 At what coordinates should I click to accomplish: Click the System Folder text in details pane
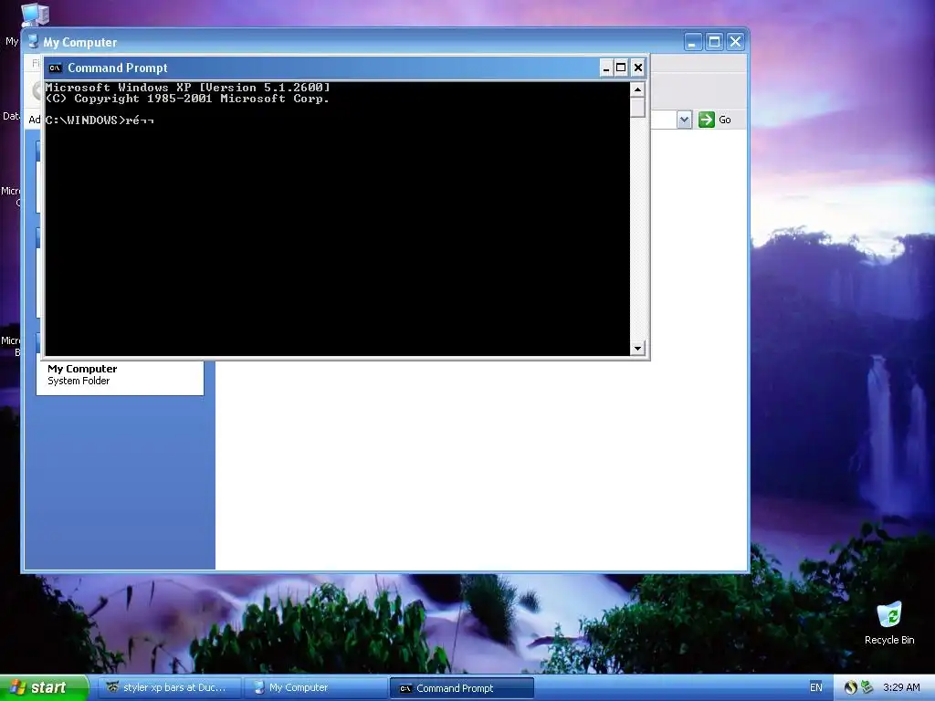point(79,381)
